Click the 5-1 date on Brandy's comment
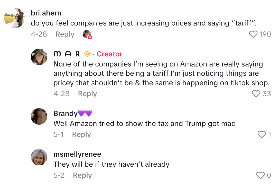The image size is (279, 186). pyautogui.click(x=59, y=134)
